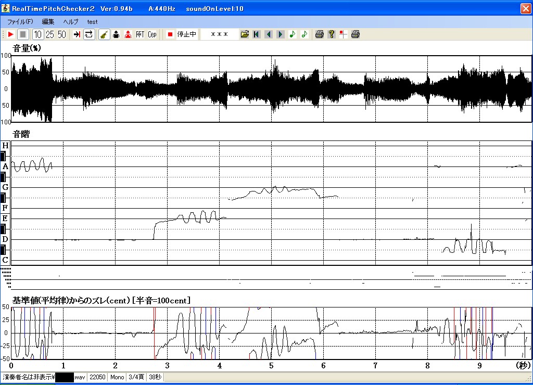This screenshot has width=533, height=385.
Task: Click the black key between A and G
Action: pos(3,177)
